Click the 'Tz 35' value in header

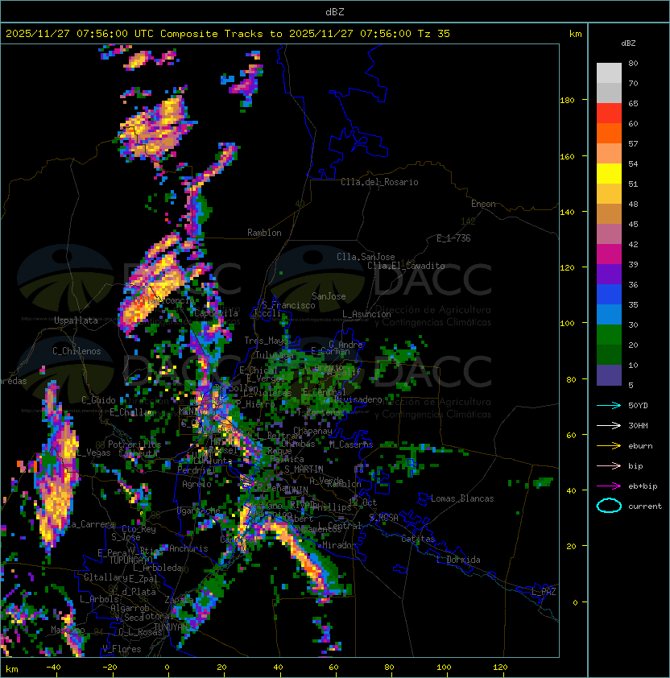pyautogui.click(x=434, y=34)
